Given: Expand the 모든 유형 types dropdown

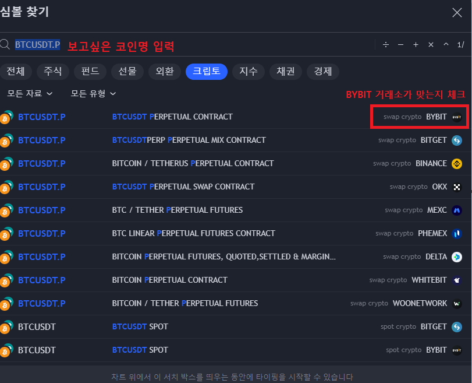Looking at the screenshot, I should [x=93, y=93].
